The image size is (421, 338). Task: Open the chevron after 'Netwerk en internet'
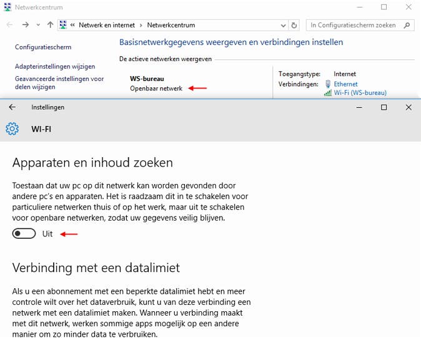[141, 25]
